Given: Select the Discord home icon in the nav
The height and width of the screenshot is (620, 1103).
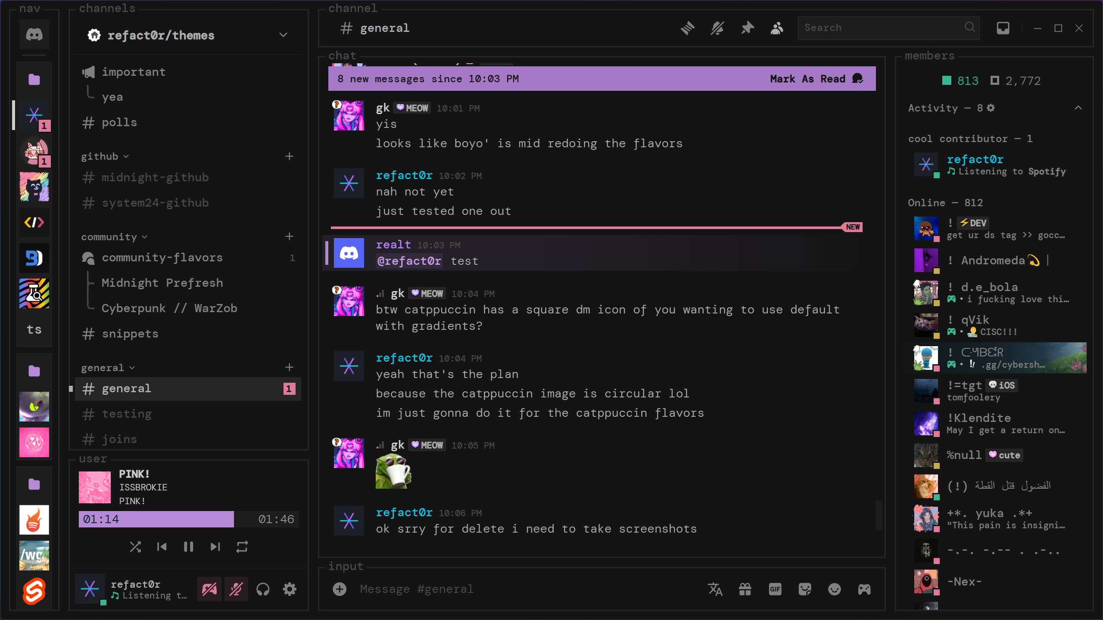Looking at the screenshot, I should (34, 34).
